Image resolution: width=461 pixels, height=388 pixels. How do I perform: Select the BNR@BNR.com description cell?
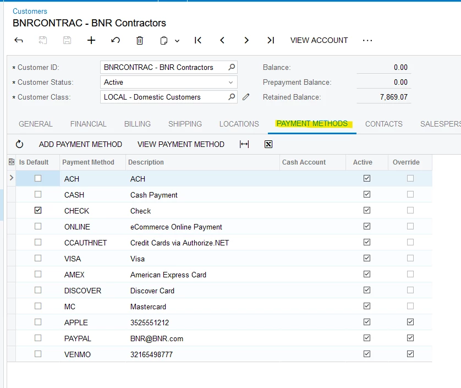point(203,338)
